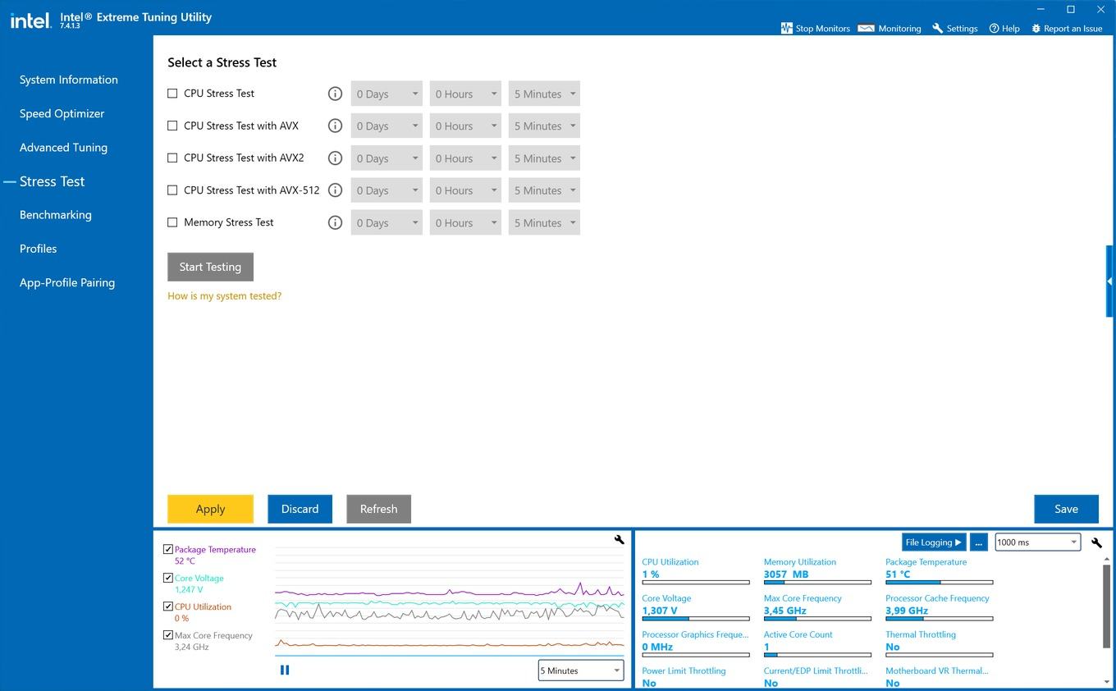Image resolution: width=1116 pixels, height=691 pixels.
Task: Open Minutes dropdown for Memory Stress Test
Action: pyautogui.click(x=544, y=222)
